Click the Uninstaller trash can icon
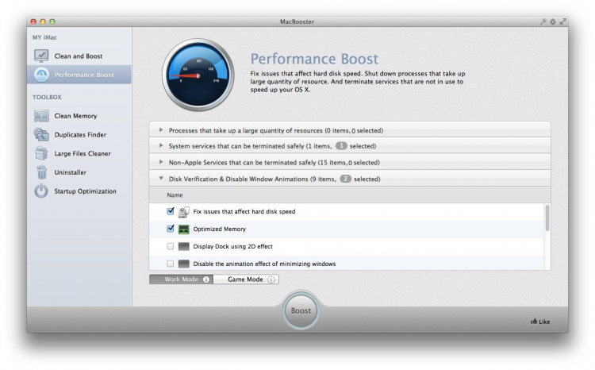 [42, 172]
